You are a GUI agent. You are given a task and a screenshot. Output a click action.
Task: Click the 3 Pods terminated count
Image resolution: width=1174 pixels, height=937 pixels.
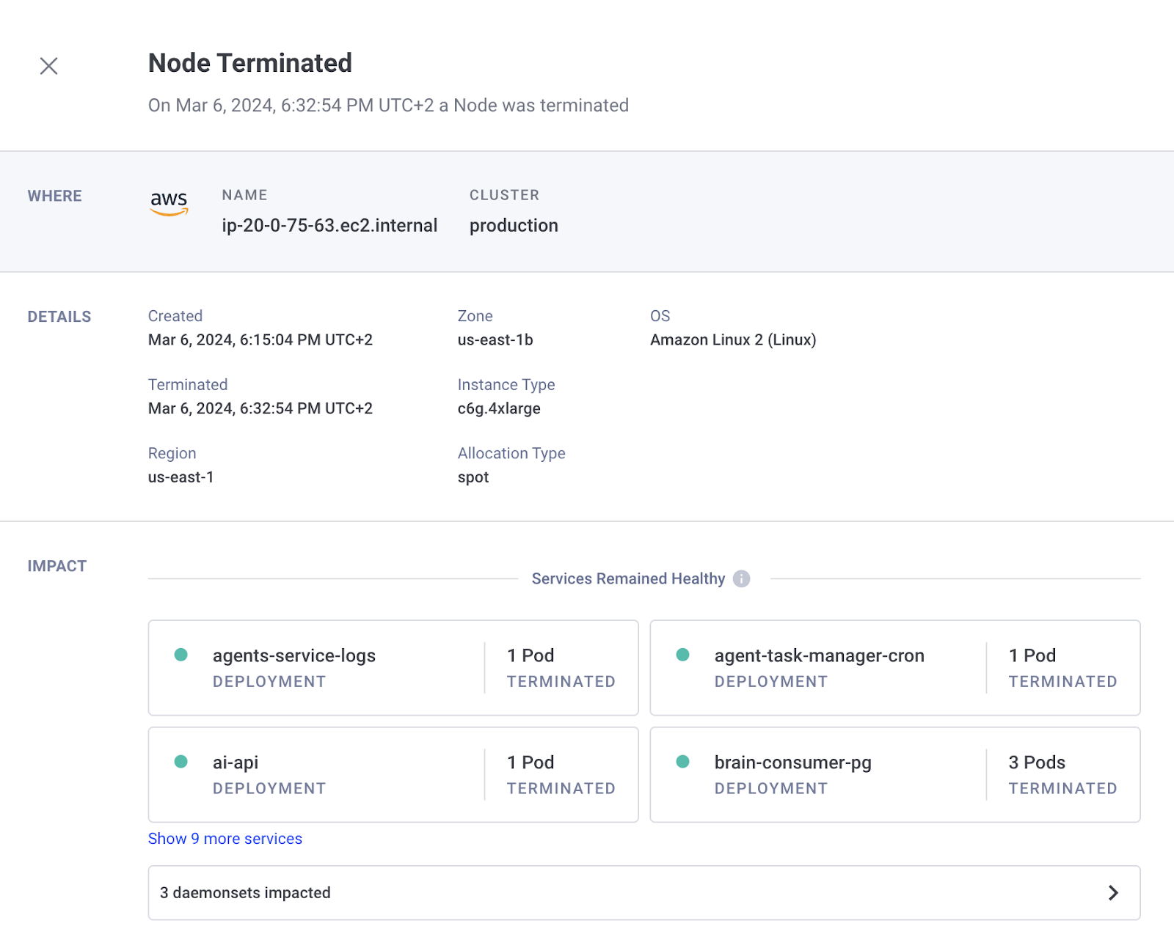click(1037, 763)
